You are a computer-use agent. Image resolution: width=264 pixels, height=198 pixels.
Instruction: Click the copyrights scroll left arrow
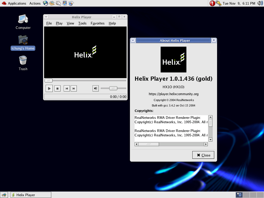137,144
